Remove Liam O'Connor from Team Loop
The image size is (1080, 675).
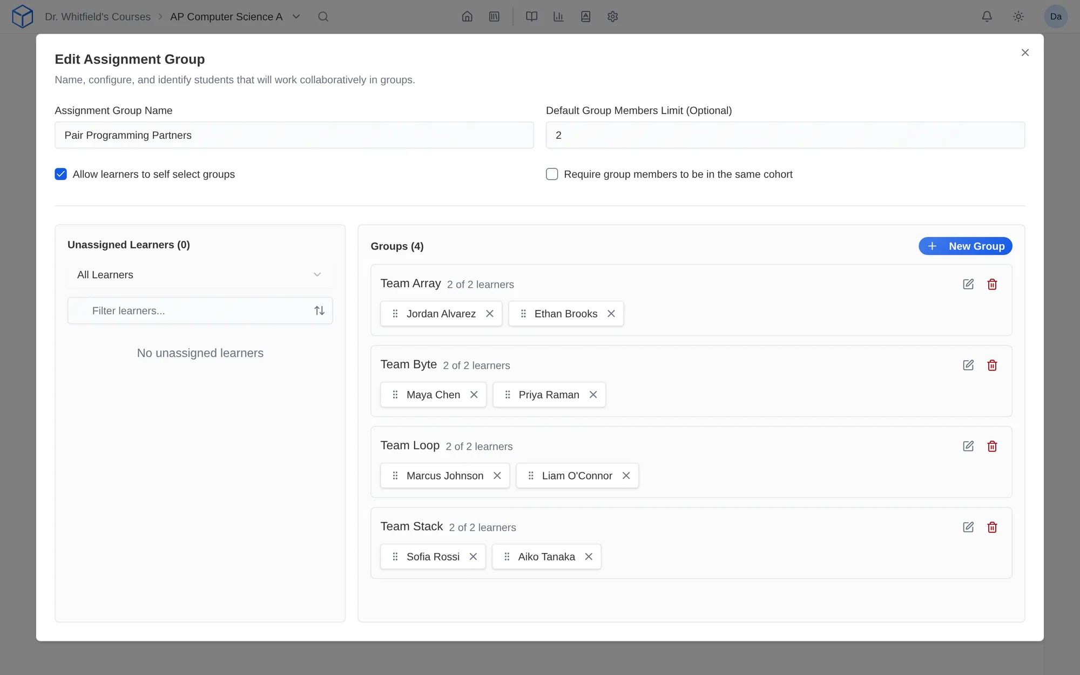[626, 476]
